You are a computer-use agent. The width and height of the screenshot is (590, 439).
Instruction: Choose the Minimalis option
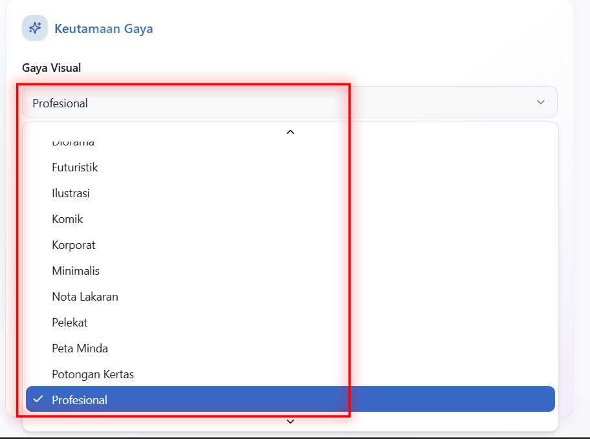click(76, 271)
